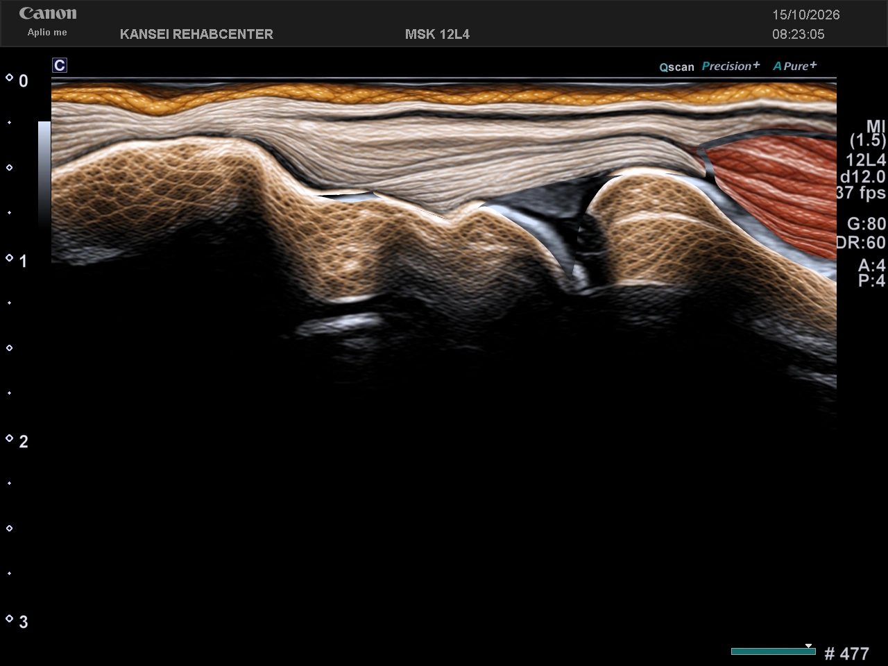Click the MI (1.5) value

click(x=869, y=133)
